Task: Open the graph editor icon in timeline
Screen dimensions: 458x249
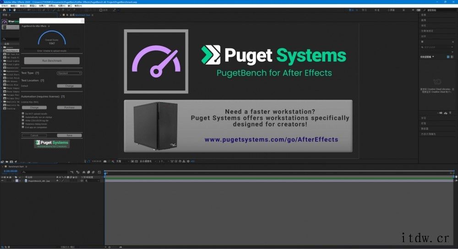Action: 99,172
